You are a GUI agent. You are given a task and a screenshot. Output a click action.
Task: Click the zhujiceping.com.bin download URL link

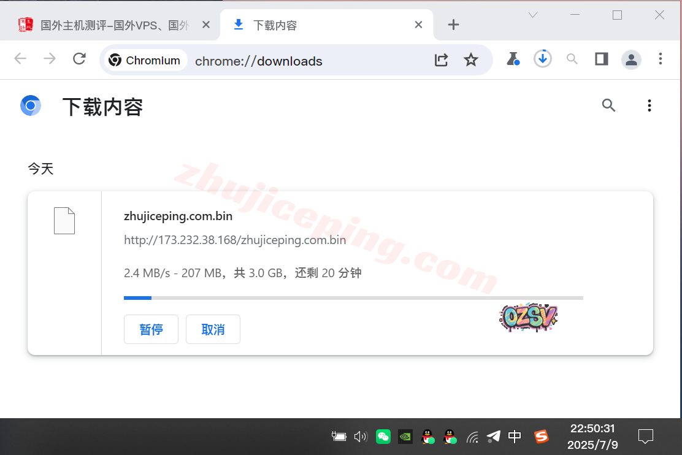click(235, 240)
